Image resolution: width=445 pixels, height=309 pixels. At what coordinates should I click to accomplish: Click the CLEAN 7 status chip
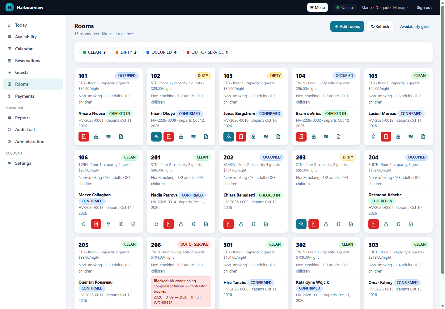[94, 52]
